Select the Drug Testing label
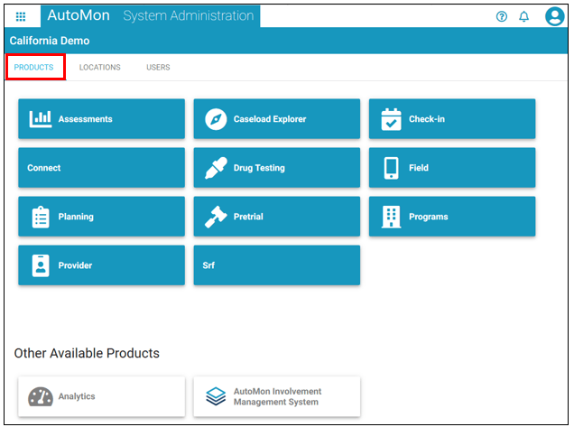Image resolution: width=574 pixels, height=427 pixels. click(259, 168)
